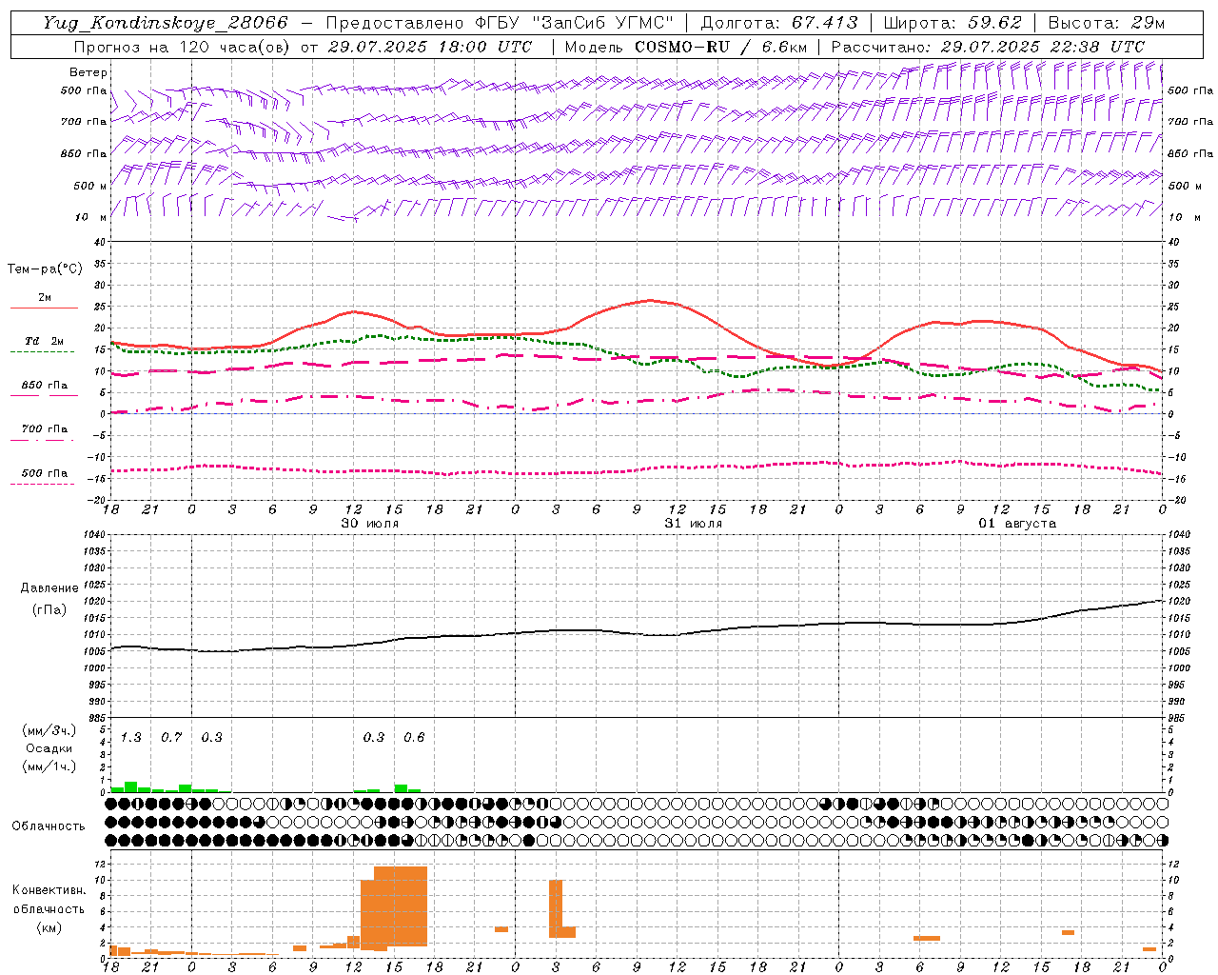Click the Прогноз на 120 часа(ов) text
The height and width of the screenshot is (975, 1218).
183,47
